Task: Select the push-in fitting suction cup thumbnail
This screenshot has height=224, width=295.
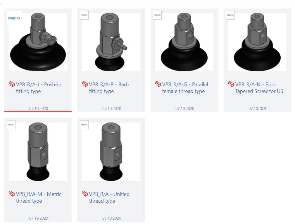Action: point(38,42)
